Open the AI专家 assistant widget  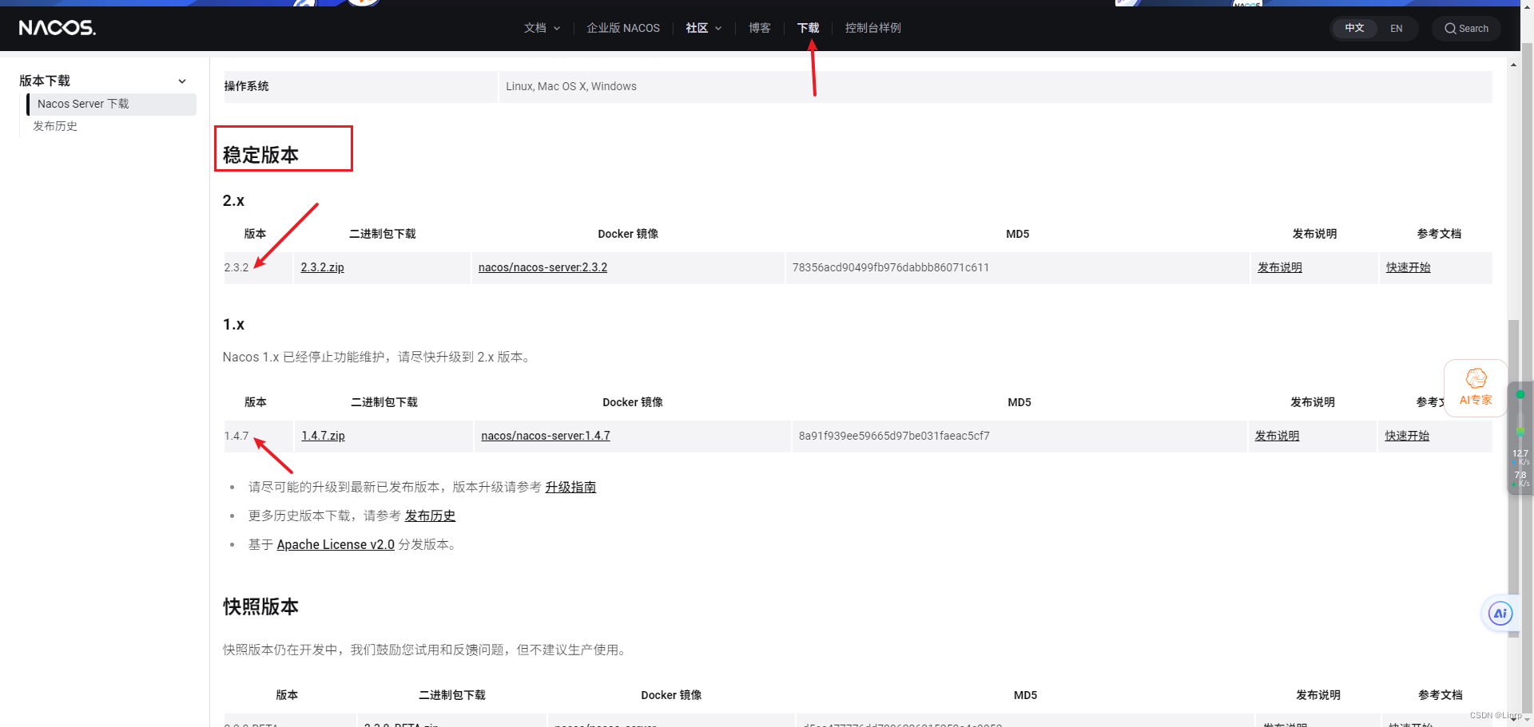coord(1475,388)
